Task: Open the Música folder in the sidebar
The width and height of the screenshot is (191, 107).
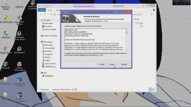Action: (x=48, y=57)
